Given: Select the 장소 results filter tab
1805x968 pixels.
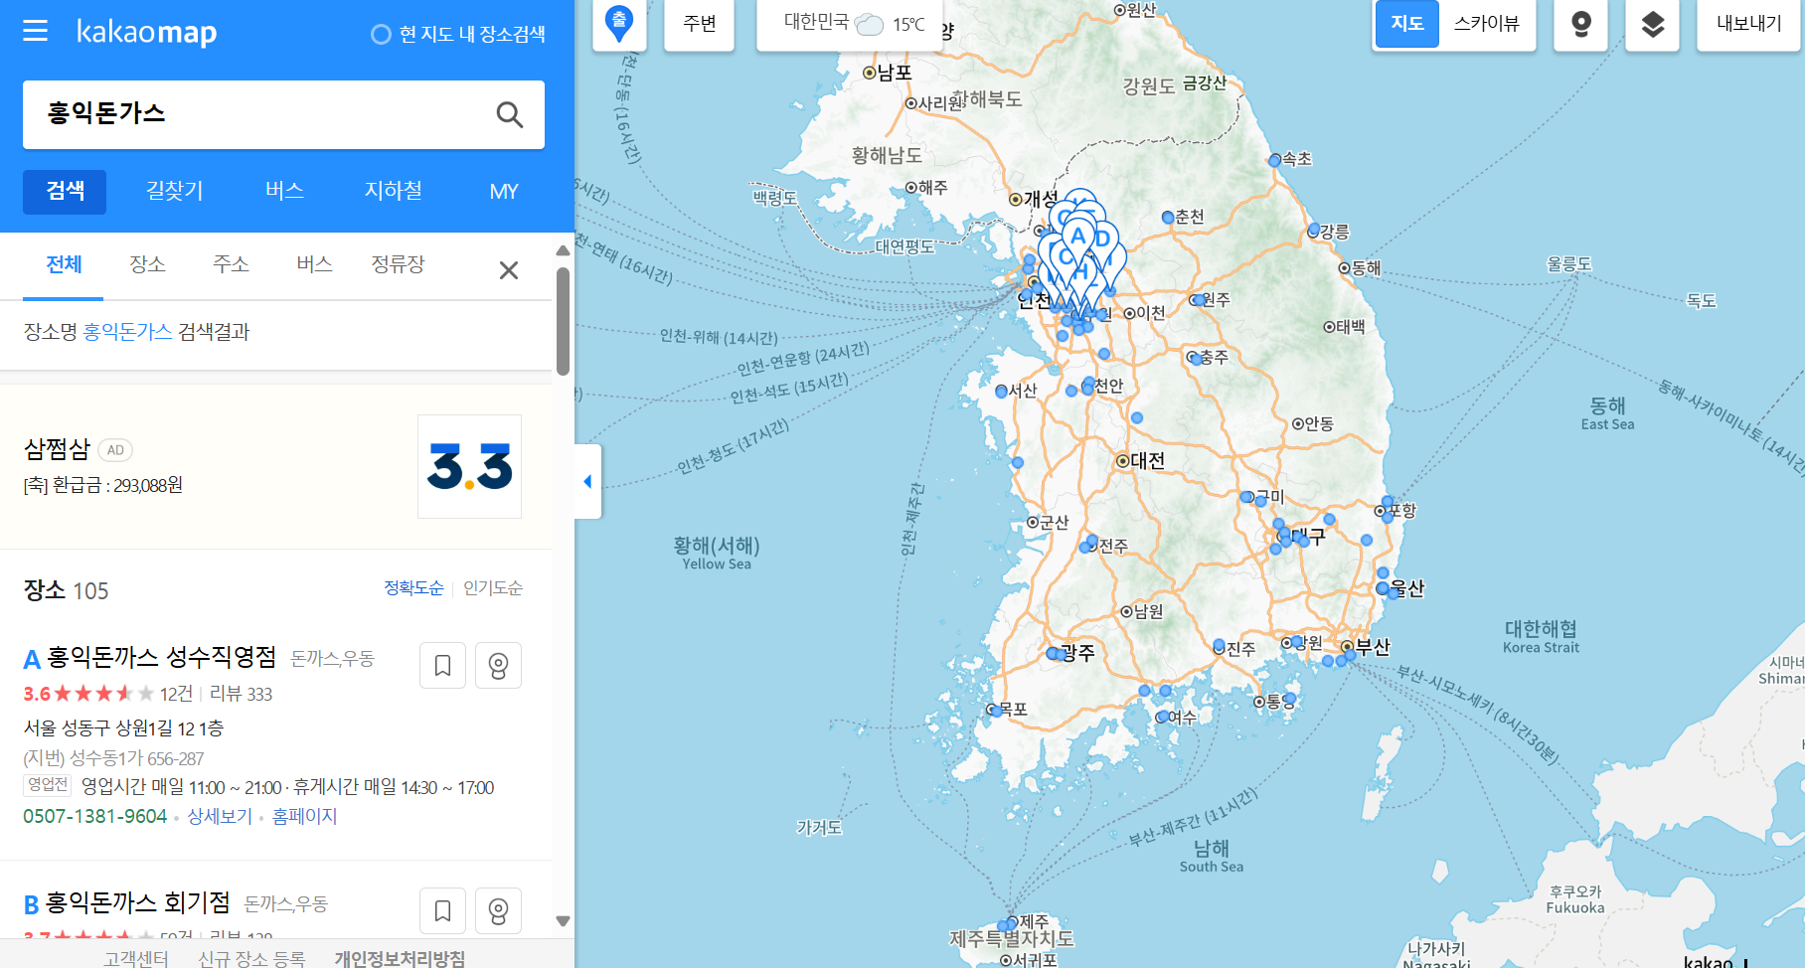Looking at the screenshot, I should [x=147, y=264].
